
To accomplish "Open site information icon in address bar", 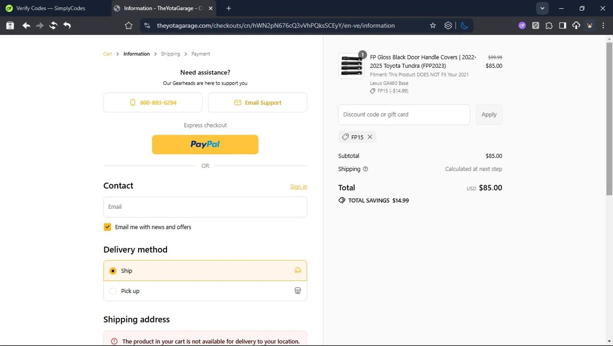I will (147, 26).
